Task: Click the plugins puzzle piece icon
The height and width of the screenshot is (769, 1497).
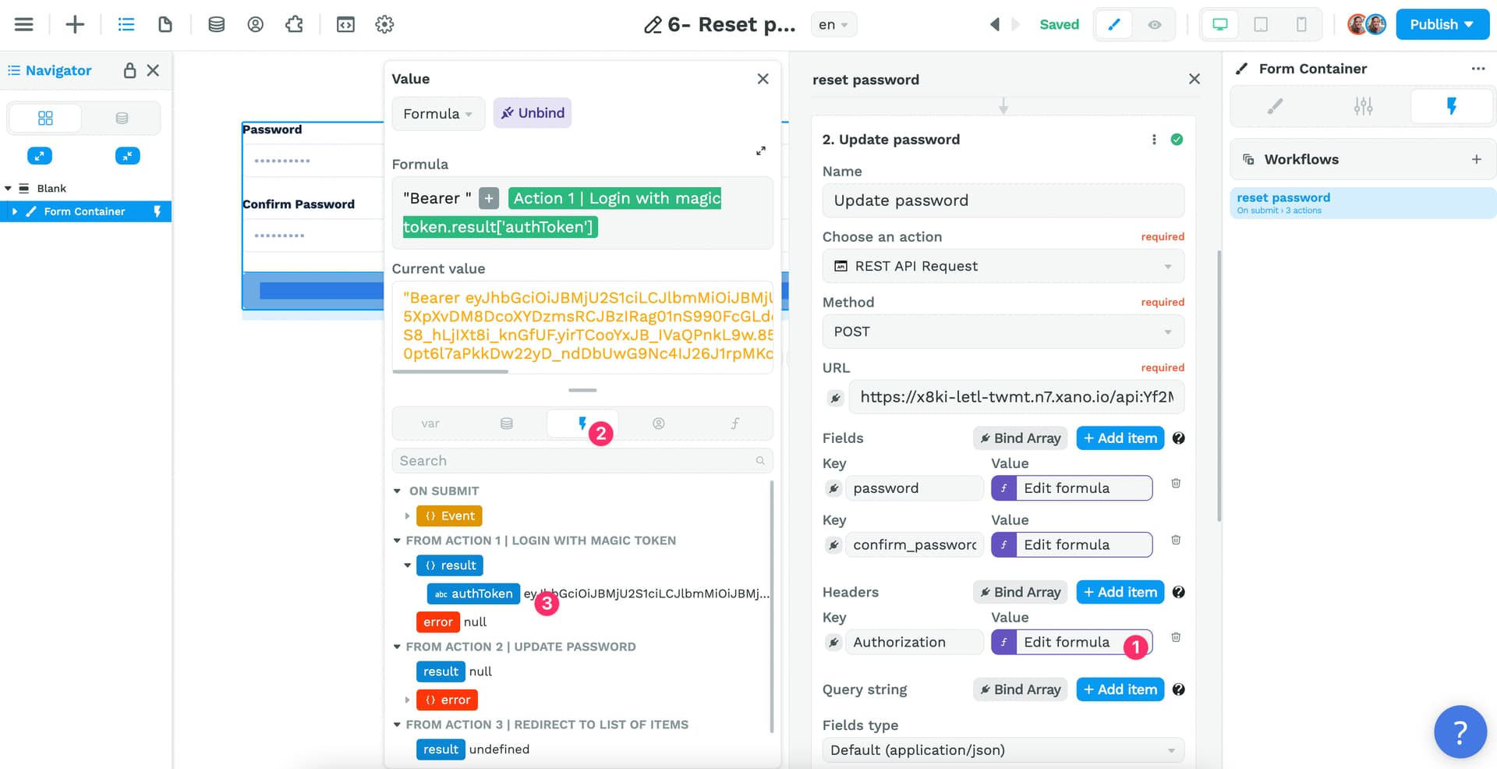Action: tap(294, 24)
